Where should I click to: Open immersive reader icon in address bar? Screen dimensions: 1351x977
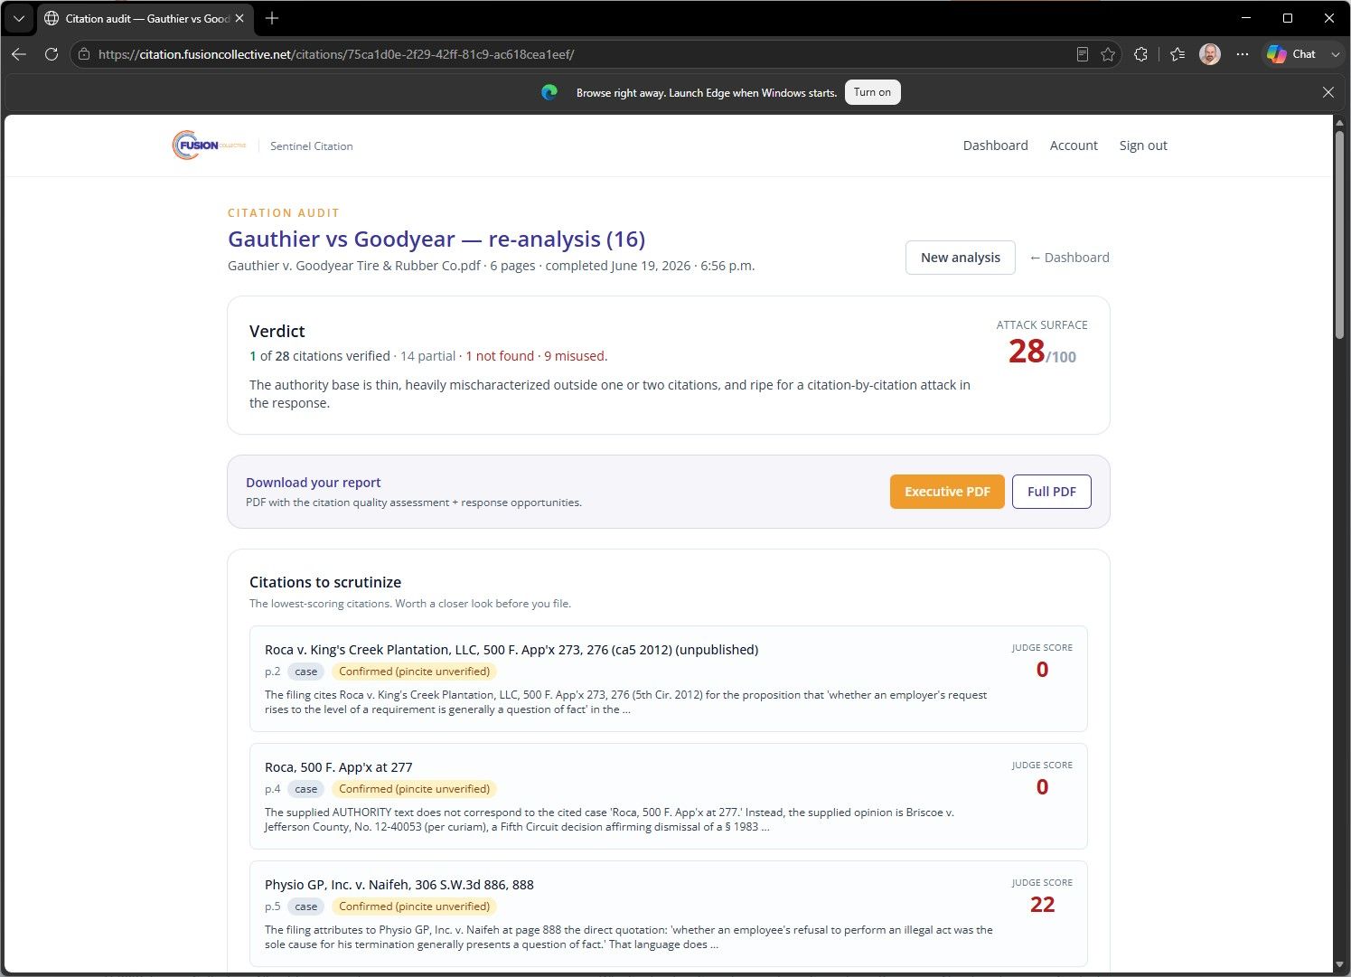1083,54
